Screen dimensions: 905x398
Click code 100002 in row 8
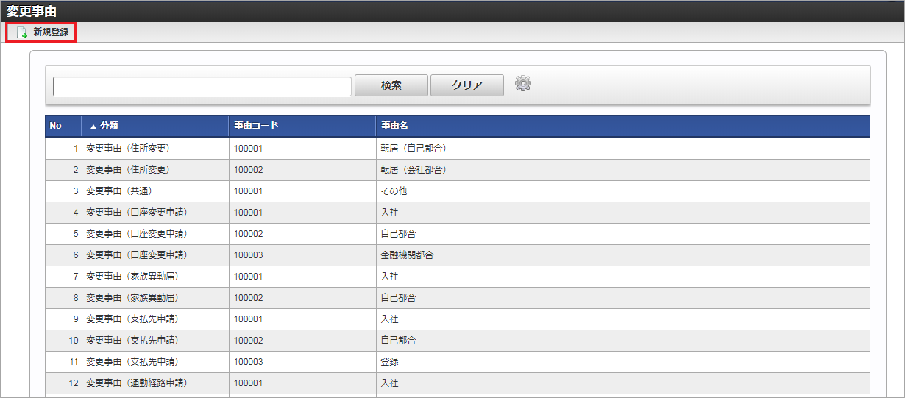[248, 298]
